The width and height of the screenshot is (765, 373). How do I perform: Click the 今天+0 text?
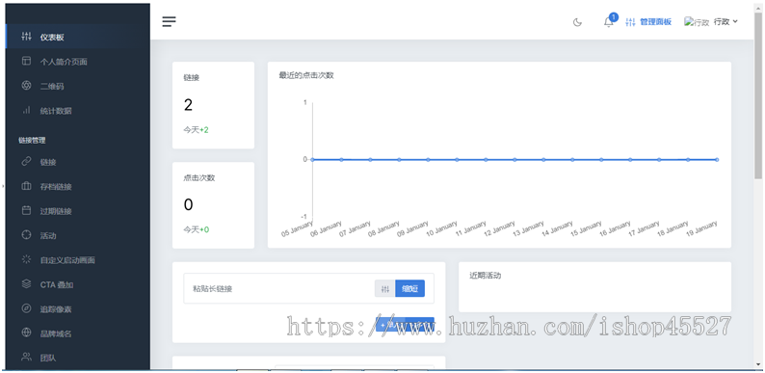197,229
